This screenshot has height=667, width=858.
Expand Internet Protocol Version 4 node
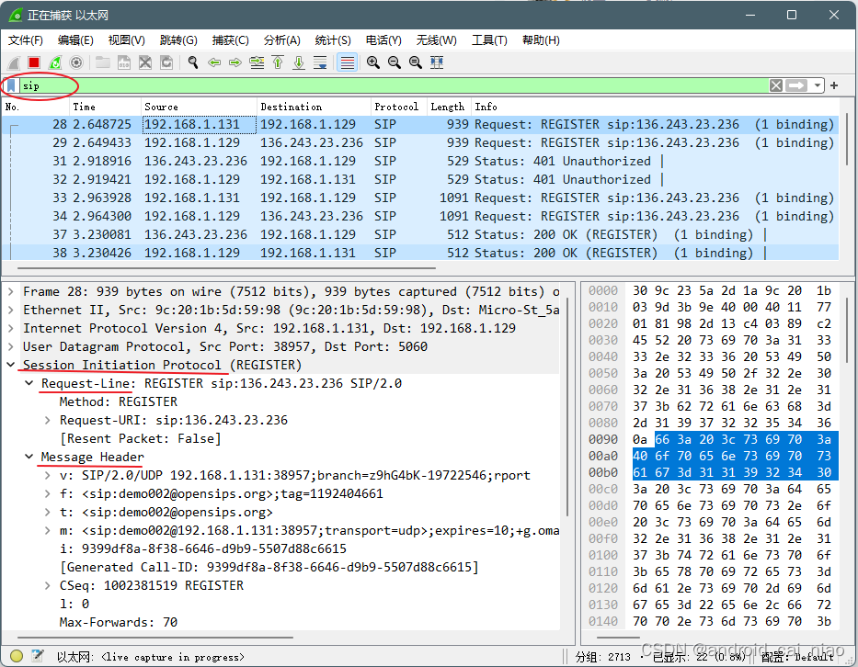[x=11, y=329]
